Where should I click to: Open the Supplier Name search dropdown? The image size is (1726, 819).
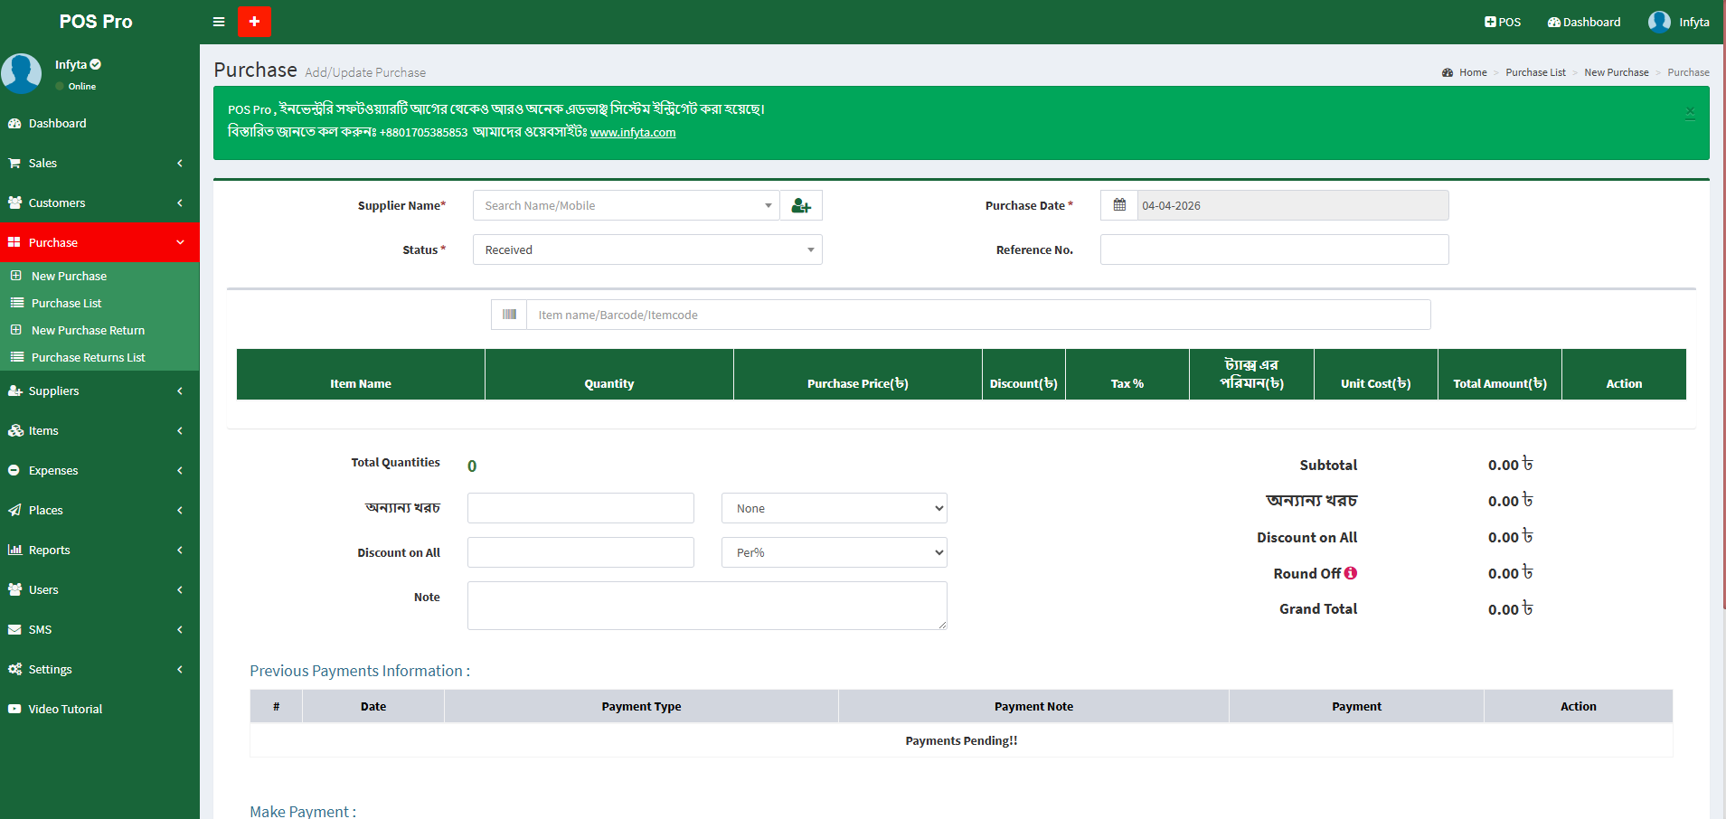tap(626, 206)
